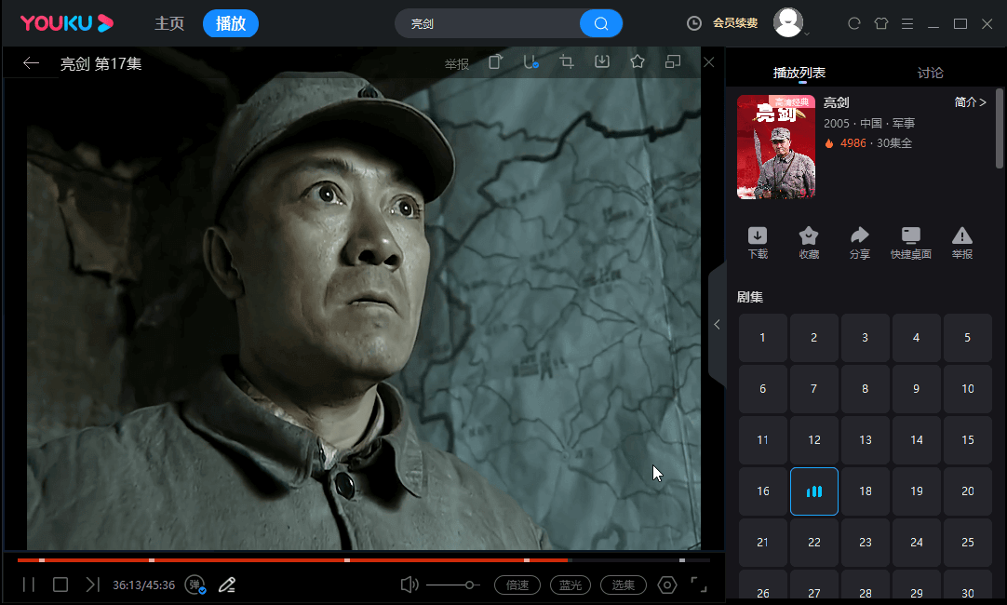1007x605 pixels.
Task: Play episode 16
Action: click(x=763, y=491)
